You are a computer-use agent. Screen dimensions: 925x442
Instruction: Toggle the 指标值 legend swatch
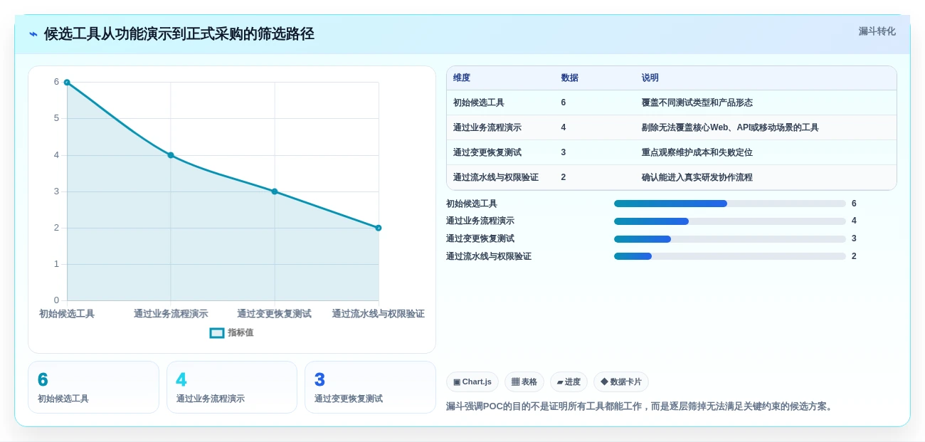[x=217, y=333]
